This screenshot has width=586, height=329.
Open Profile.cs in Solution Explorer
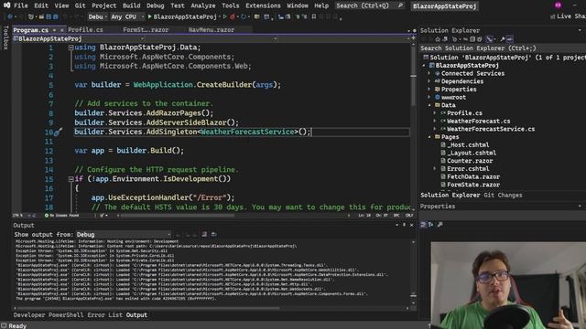pos(464,113)
